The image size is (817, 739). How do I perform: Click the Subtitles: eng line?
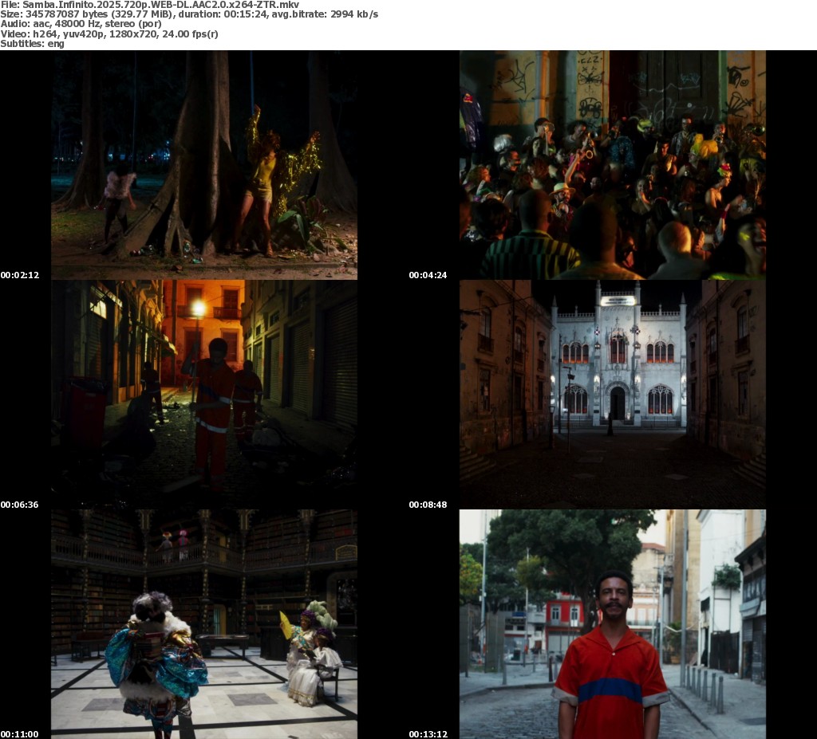(32, 44)
